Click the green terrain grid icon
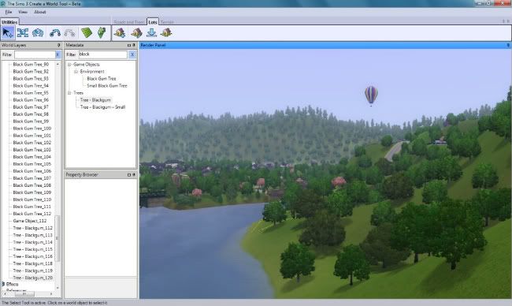 (x=87, y=32)
